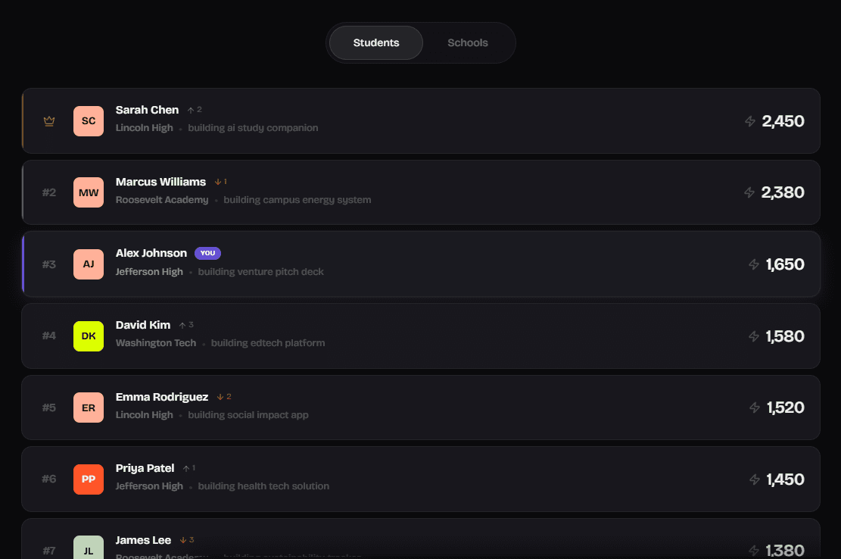Screen dimensions: 841x559
Task: Click the rank-up indicator beside David Kim
Action: tap(185, 324)
